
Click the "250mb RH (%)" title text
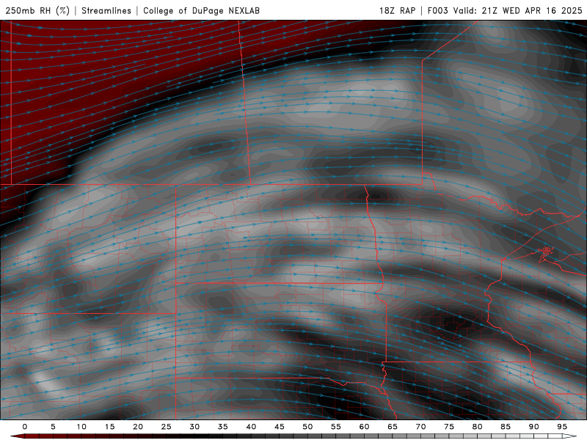(37, 10)
